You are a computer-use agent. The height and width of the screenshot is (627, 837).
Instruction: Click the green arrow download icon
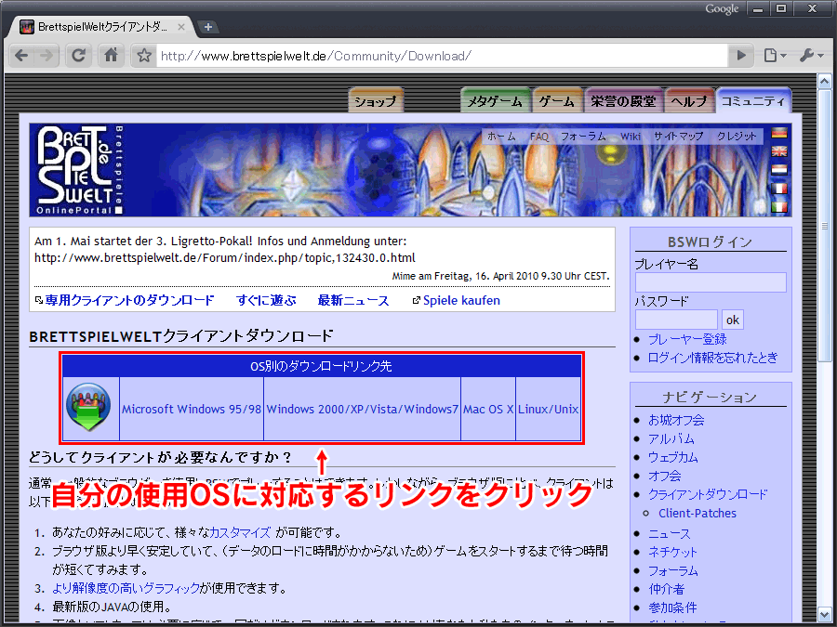pyautogui.click(x=88, y=407)
